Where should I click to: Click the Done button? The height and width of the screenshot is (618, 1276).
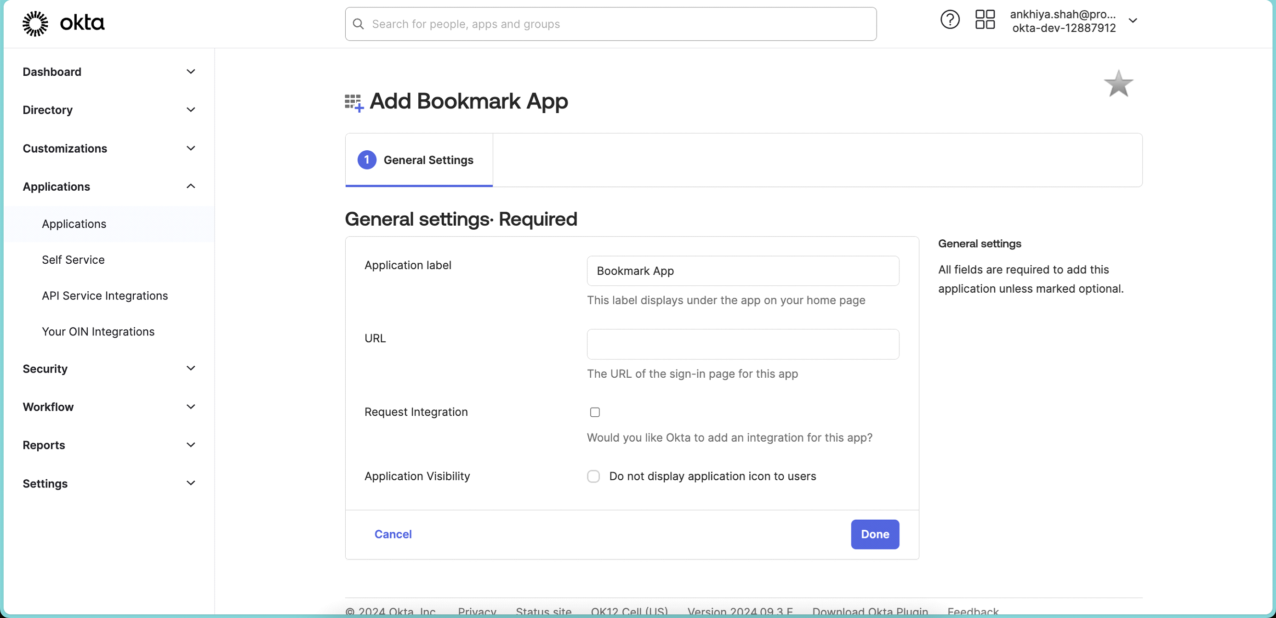click(874, 534)
